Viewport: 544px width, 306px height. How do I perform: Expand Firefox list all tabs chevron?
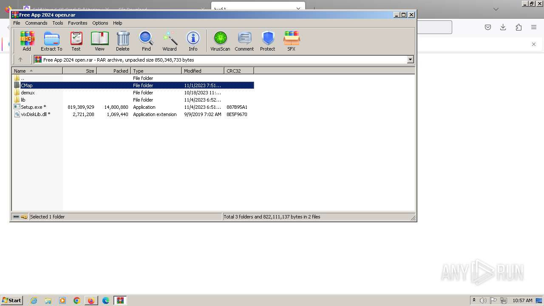(x=496, y=9)
